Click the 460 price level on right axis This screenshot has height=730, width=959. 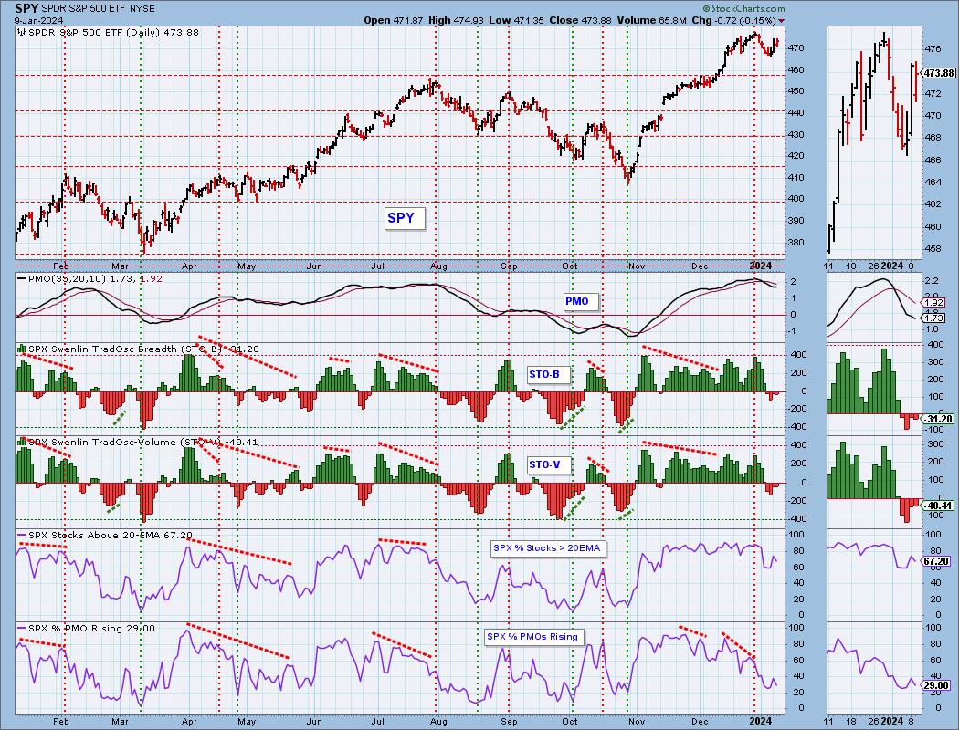pos(797,69)
